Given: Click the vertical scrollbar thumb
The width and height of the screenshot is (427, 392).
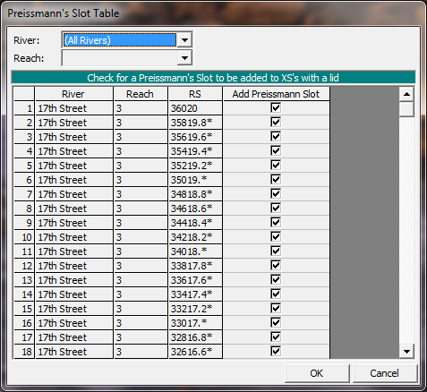Looking at the screenshot, I should pos(406,109).
